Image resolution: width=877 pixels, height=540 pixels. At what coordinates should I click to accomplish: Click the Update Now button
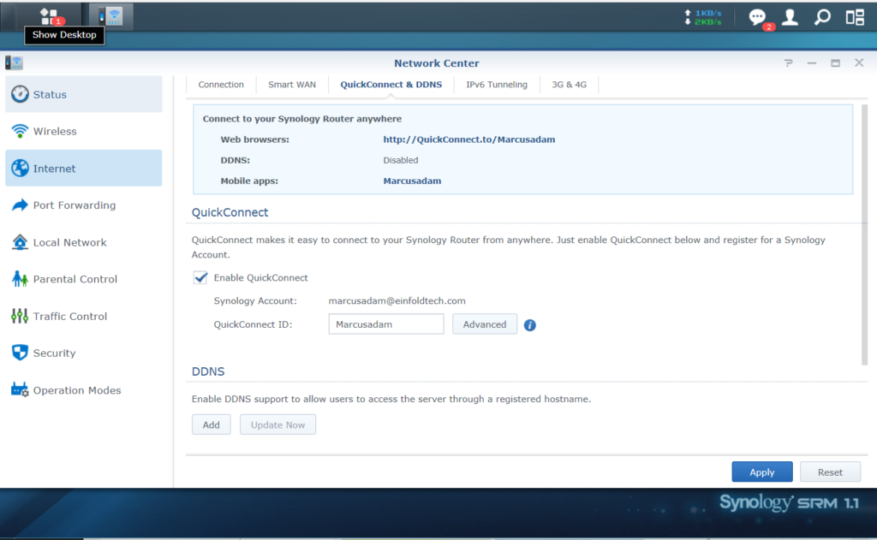[x=277, y=424]
